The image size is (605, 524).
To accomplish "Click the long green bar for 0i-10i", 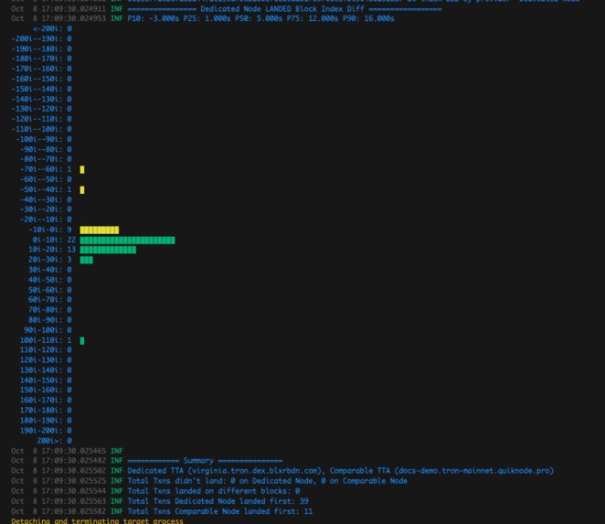I will coord(127,241).
